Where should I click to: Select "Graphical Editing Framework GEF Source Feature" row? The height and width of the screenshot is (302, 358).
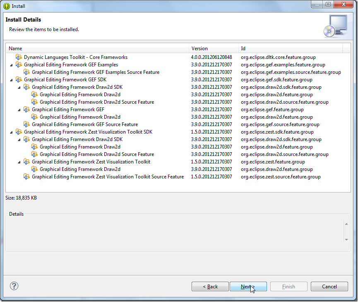[85, 124]
